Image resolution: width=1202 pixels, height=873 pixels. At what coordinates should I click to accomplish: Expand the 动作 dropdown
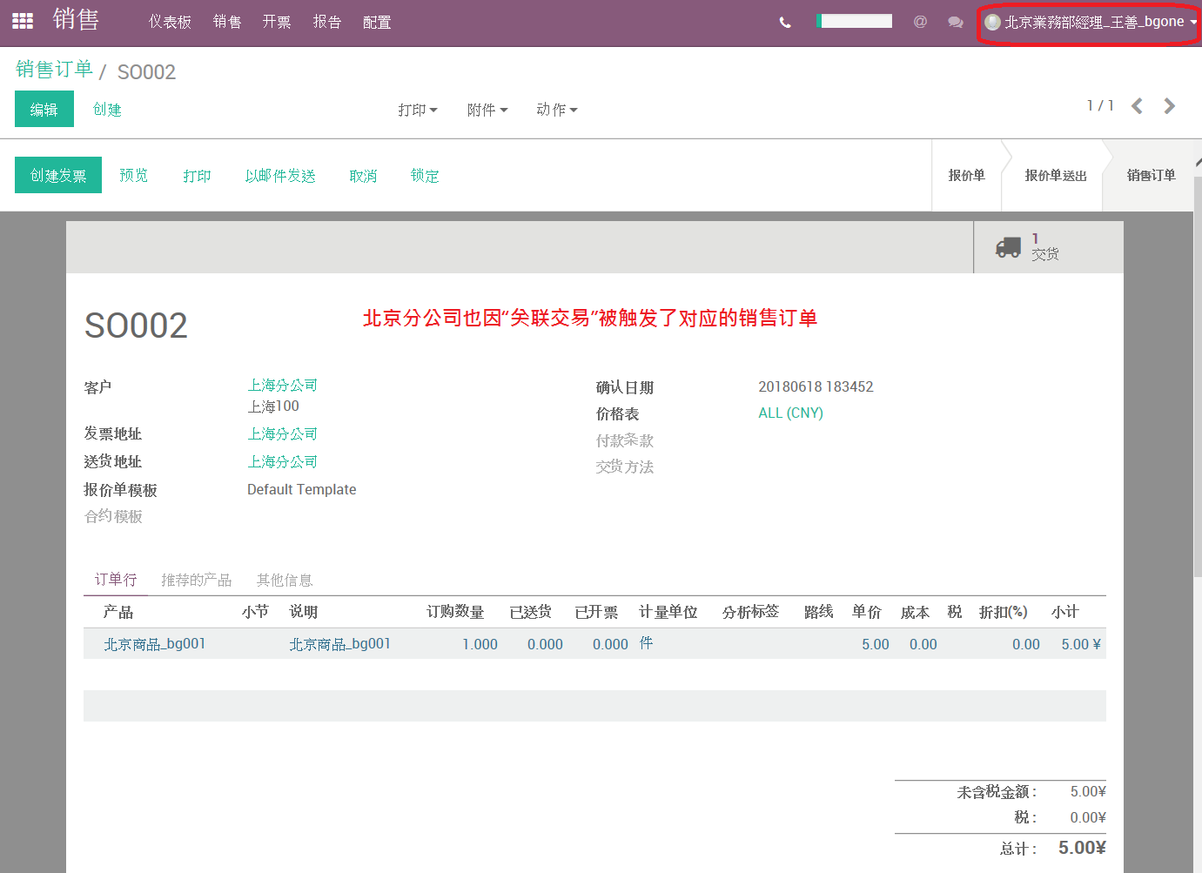coord(557,110)
